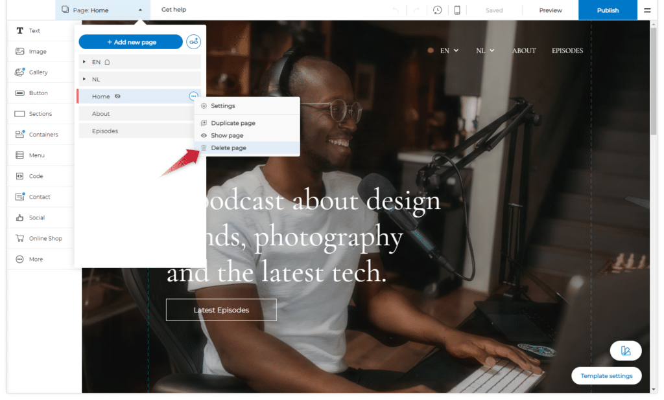This screenshot has height=400, width=664.
Task: Select Delete page from context menu
Action: (228, 148)
